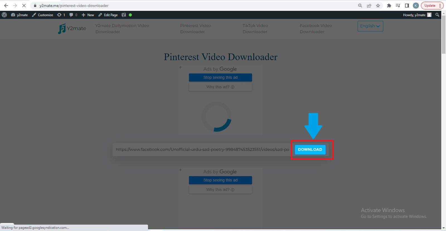
Task: Click the scrollbar down arrow
Action: 443,228
